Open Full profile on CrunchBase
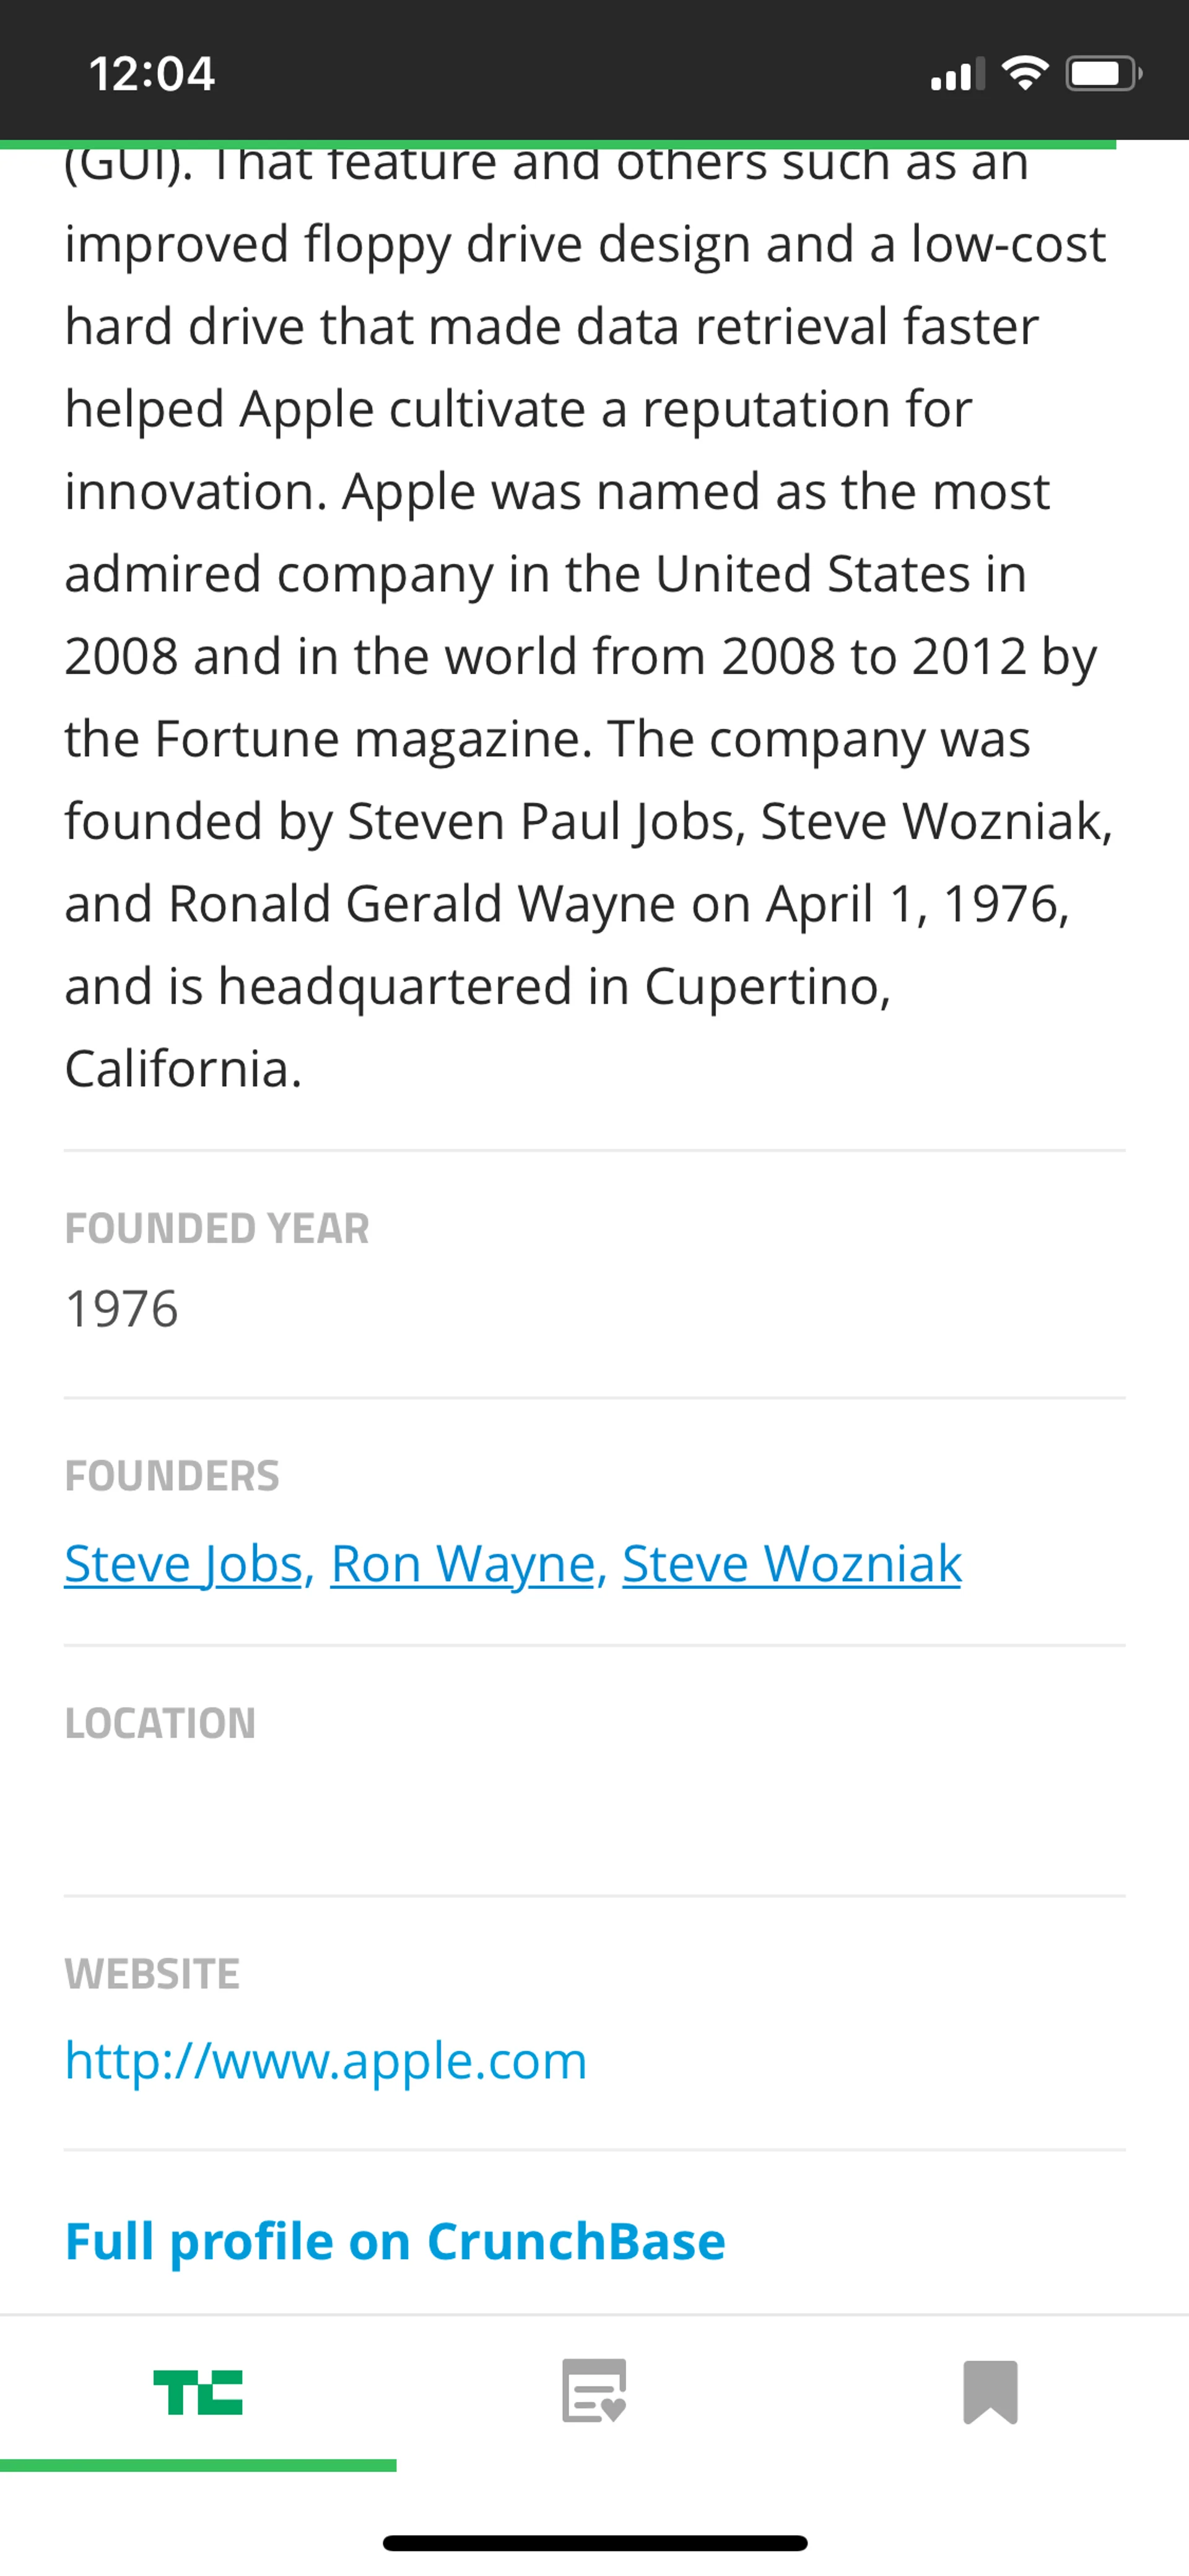1189x2576 pixels. 394,2241
